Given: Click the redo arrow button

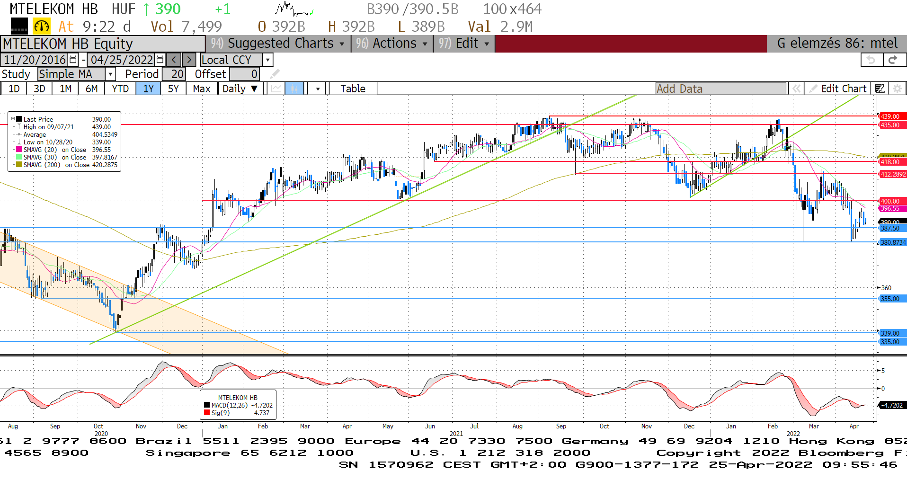Looking at the screenshot, I should 894,60.
